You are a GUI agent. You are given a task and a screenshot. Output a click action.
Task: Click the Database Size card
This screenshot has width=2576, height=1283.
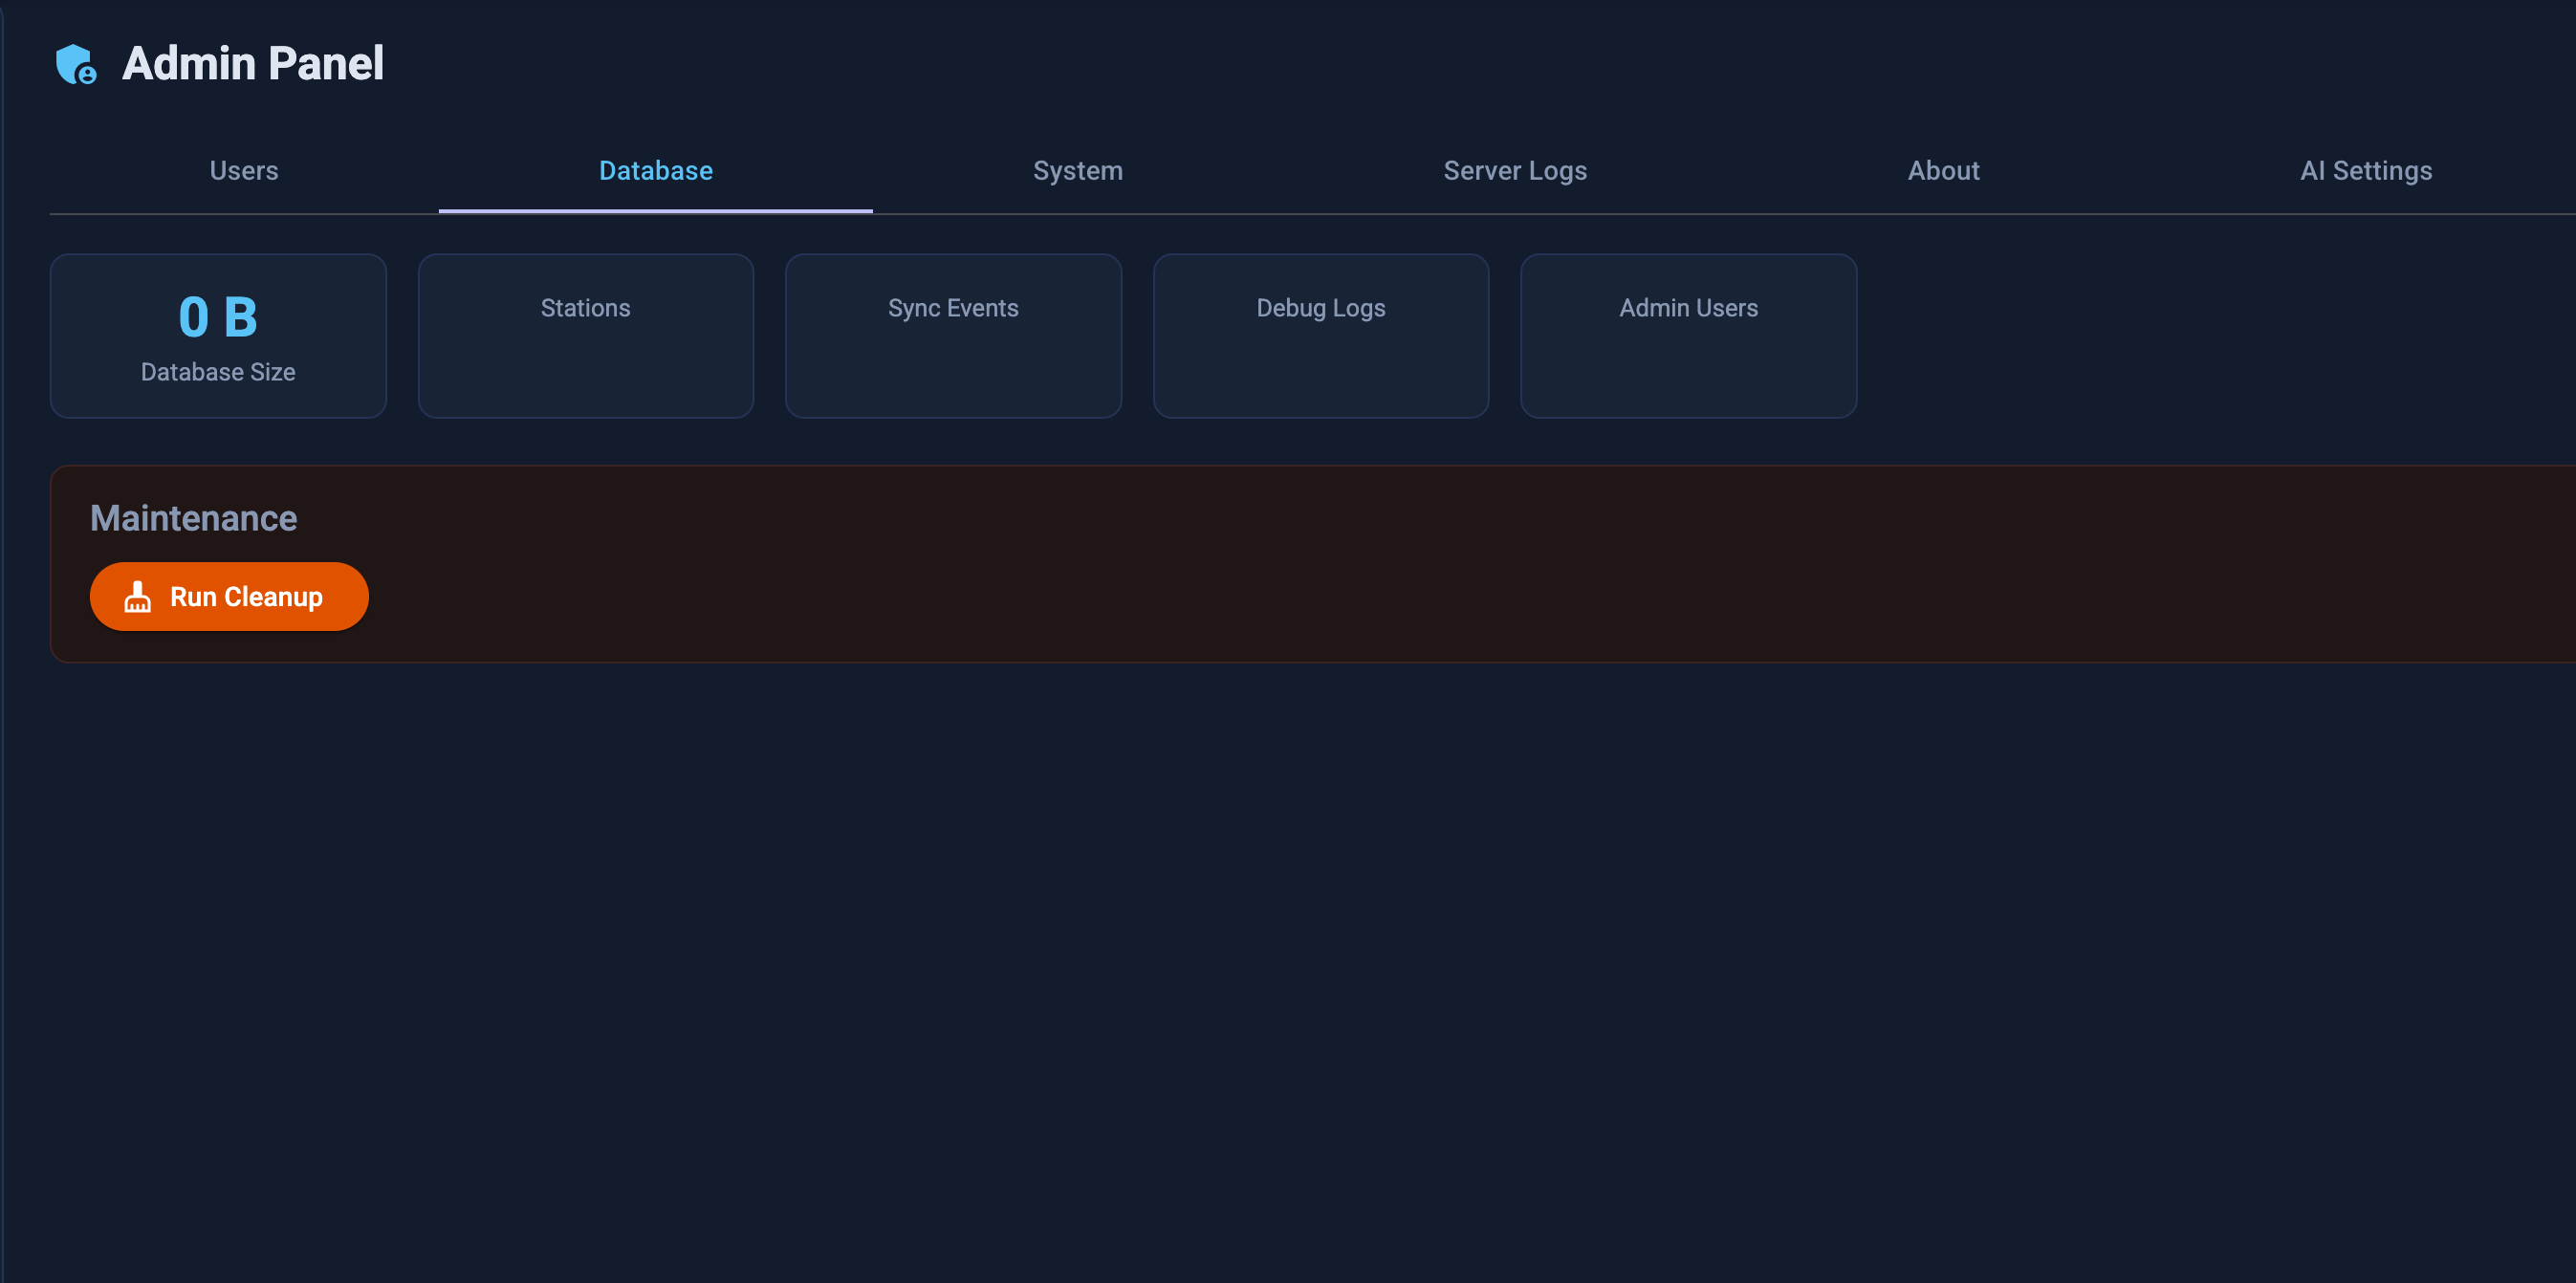coord(218,336)
